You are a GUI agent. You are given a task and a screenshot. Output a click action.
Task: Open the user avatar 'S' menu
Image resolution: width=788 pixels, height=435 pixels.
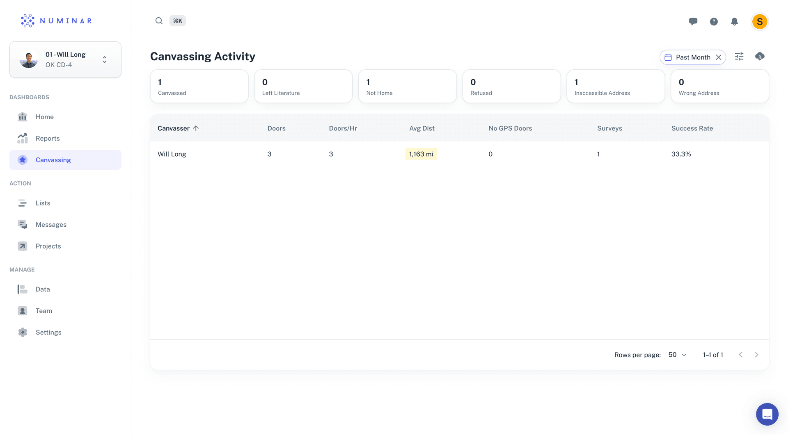(760, 21)
